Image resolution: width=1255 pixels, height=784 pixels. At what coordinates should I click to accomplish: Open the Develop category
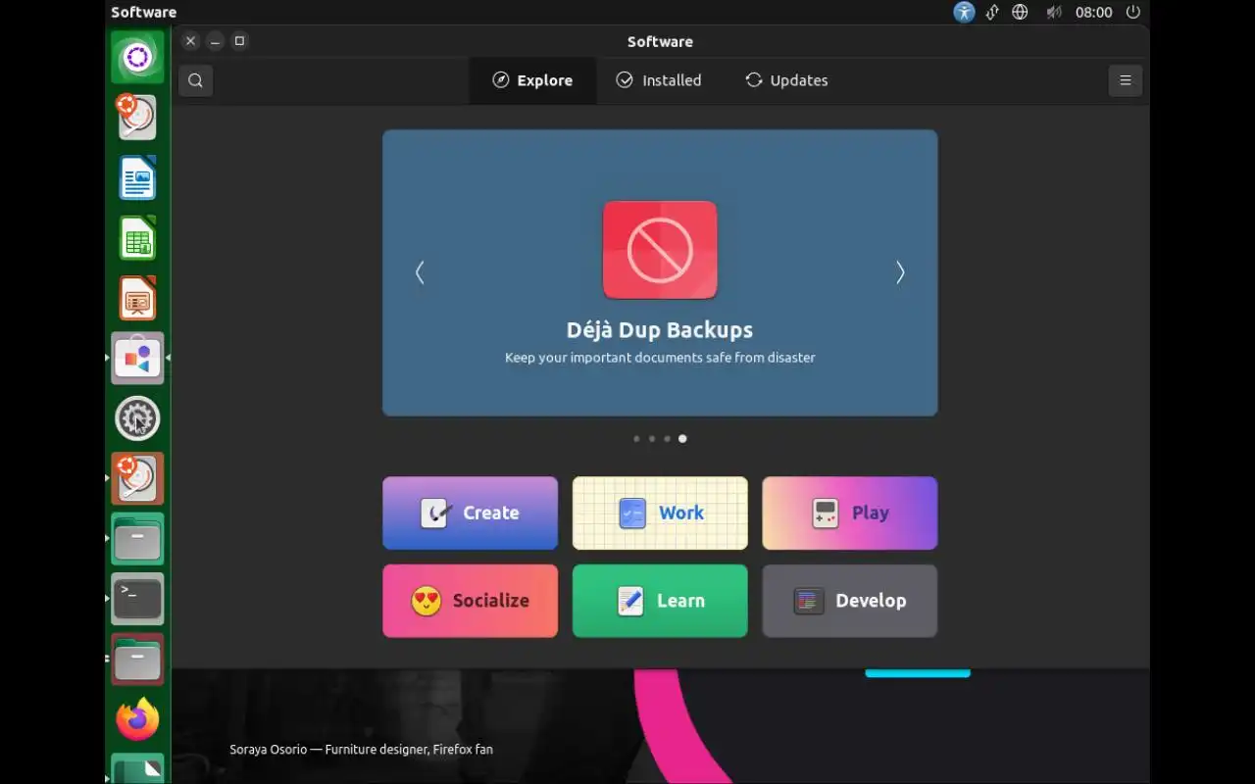849,601
